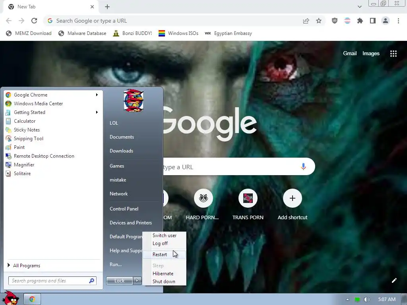Open Windows ISOs bookmark
Image resolution: width=407 pixels, height=305 pixels.
(178, 33)
